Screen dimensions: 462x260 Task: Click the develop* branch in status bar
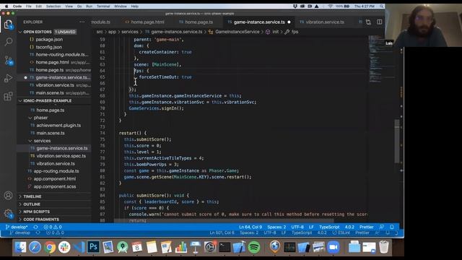(x=17, y=227)
